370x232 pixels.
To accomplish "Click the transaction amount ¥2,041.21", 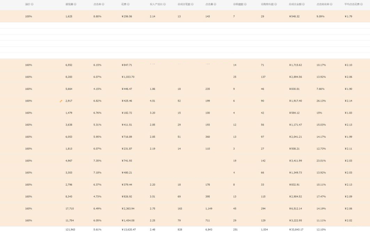I will [x=296, y=137].
